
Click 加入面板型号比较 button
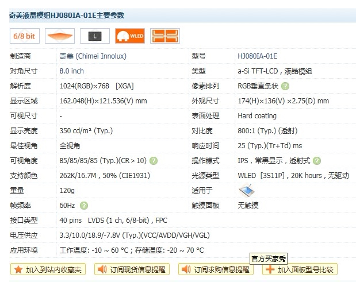(x=300, y=269)
